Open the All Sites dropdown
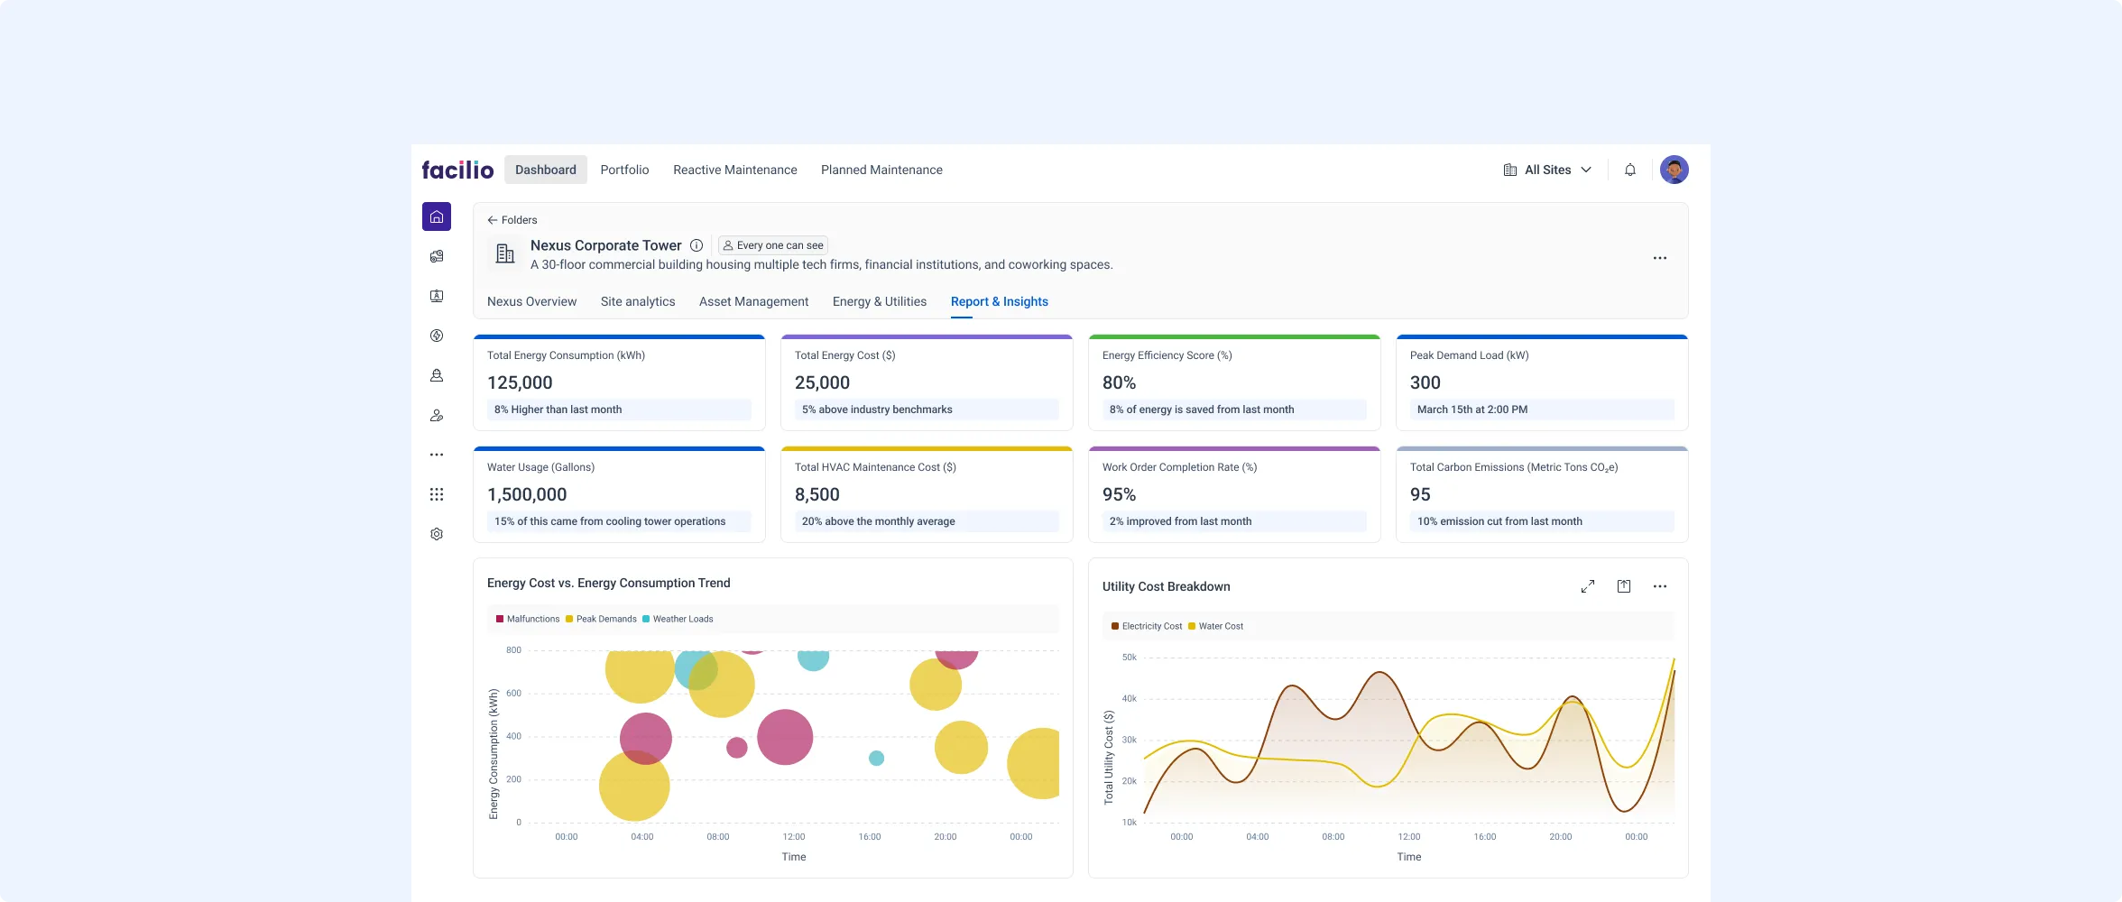2122x902 pixels. pyautogui.click(x=1547, y=169)
